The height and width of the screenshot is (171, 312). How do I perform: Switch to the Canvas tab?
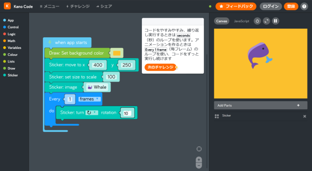222,21
